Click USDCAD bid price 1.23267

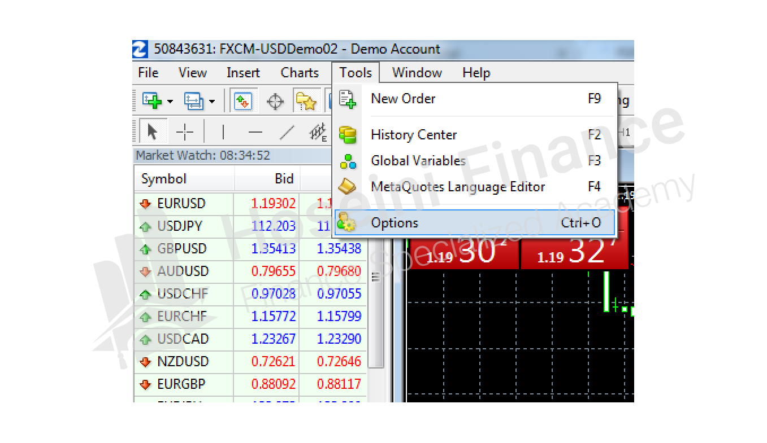[x=274, y=339]
